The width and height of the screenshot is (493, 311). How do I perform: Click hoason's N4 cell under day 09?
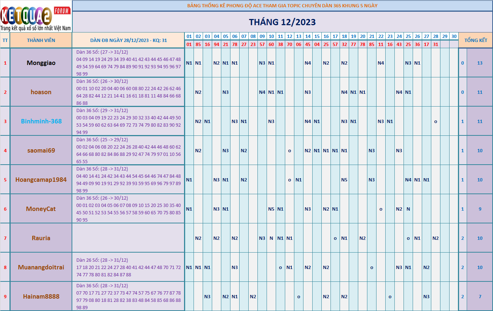(x=262, y=92)
